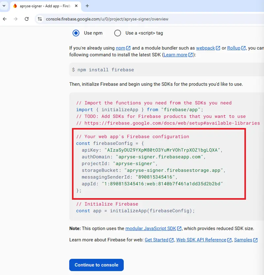The height and width of the screenshot is (275, 264).
Task: Click the browser forward arrow
Action: (16, 19)
